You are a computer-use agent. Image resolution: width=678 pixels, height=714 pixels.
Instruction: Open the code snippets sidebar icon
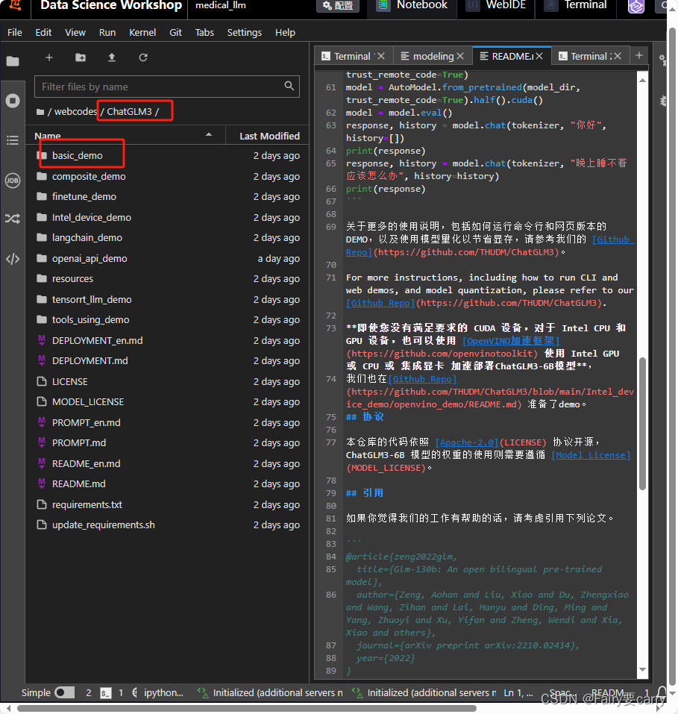(x=13, y=259)
